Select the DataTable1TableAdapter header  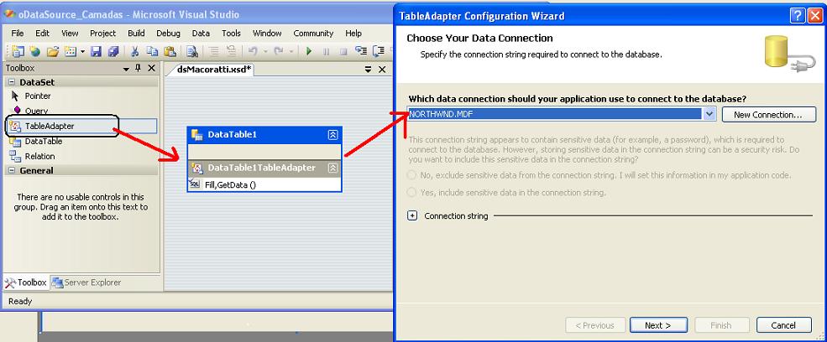pyautogui.click(x=264, y=168)
